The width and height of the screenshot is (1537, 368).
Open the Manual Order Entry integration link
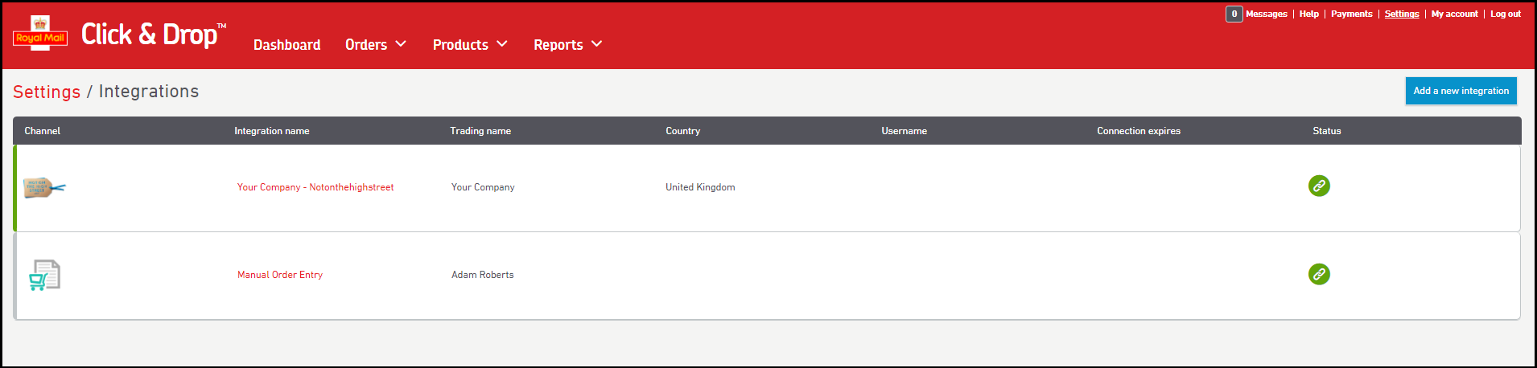(280, 275)
